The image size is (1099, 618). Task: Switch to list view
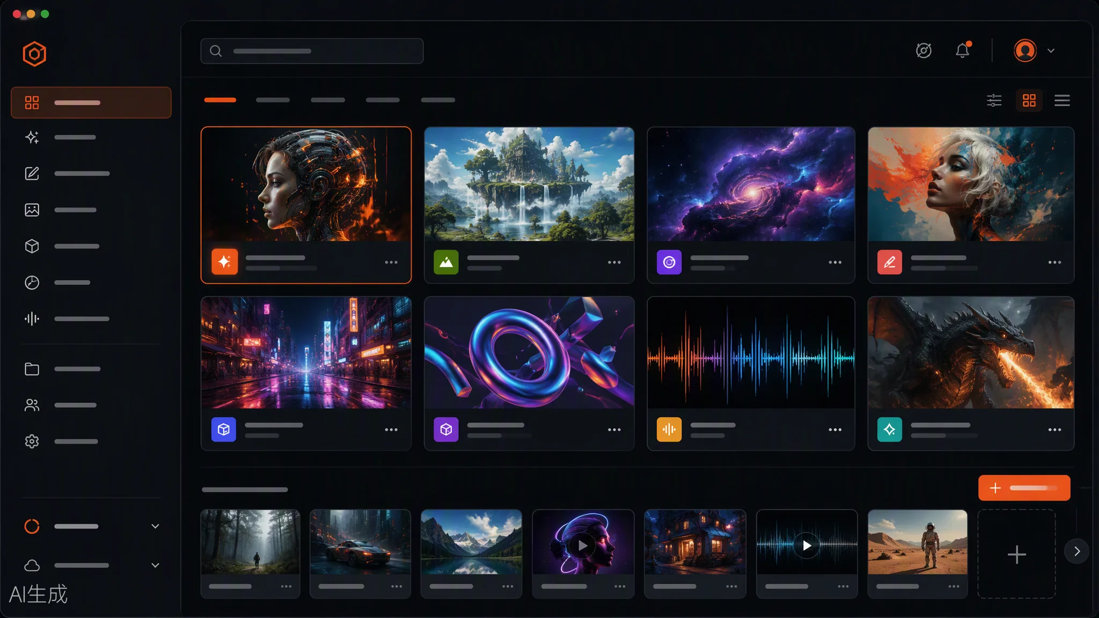(x=1062, y=100)
